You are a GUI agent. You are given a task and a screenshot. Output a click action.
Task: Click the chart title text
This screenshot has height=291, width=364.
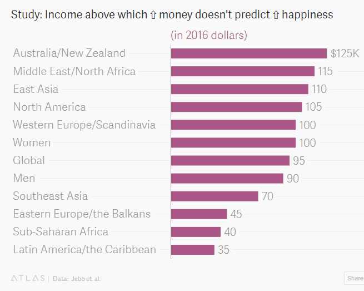click(x=172, y=14)
